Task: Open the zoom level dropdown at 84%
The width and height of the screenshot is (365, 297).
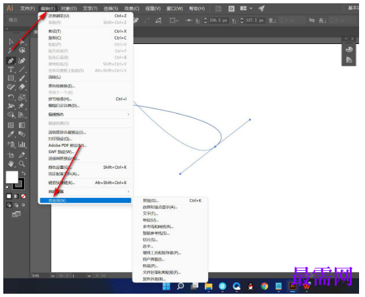Action: [x=53, y=276]
